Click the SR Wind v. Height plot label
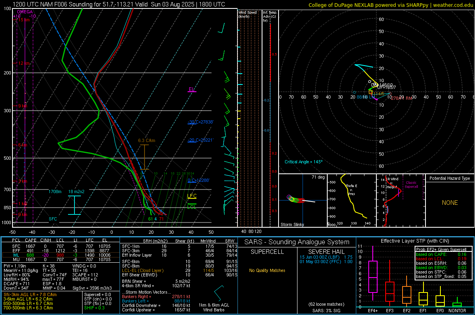The width and height of the screenshot is (475, 315). 392,183
